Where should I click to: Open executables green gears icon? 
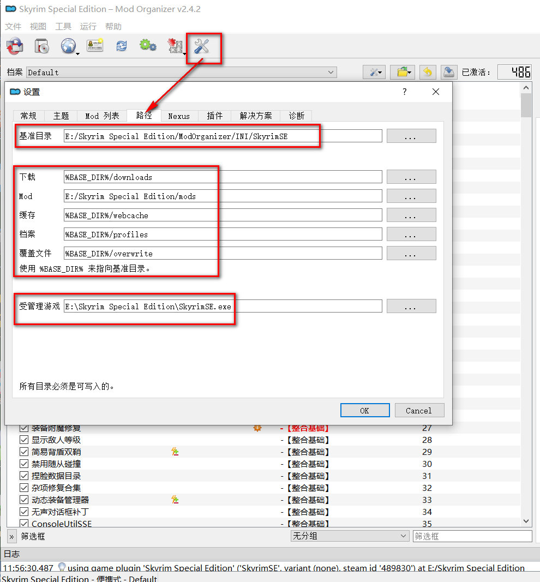pyautogui.click(x=148, y=46)
